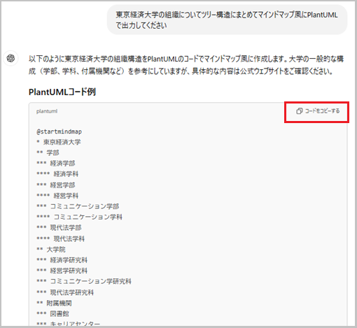357x328 pixels.
Task: Click the 'コードをコピーする' copy button
Action: click(318, 111)
